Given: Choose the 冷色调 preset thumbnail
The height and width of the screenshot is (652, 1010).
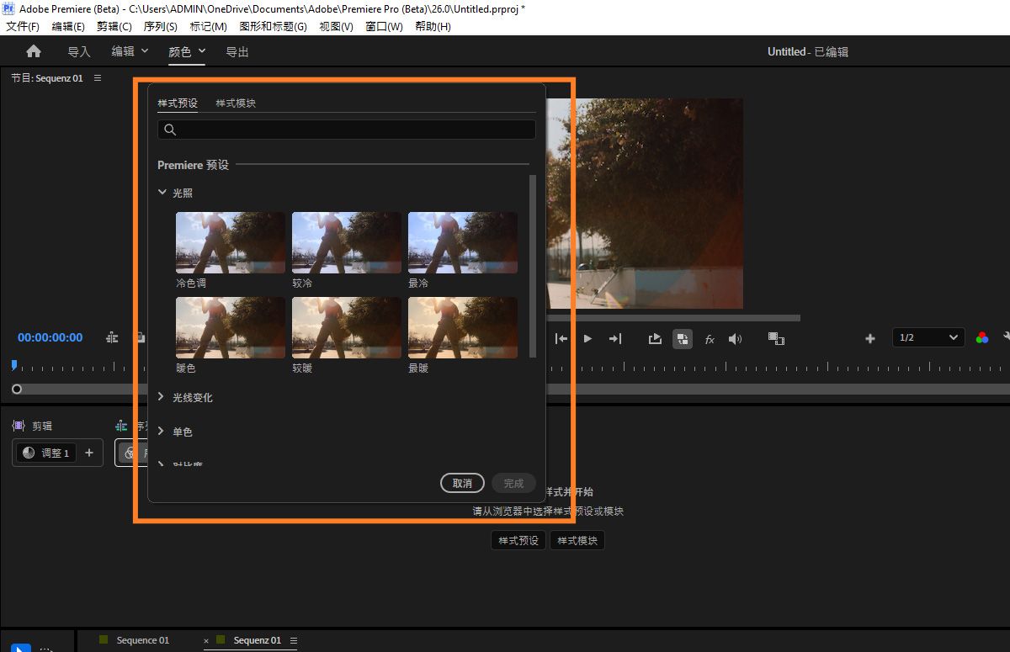Looking at the screenshot, I should coord(231,242).
